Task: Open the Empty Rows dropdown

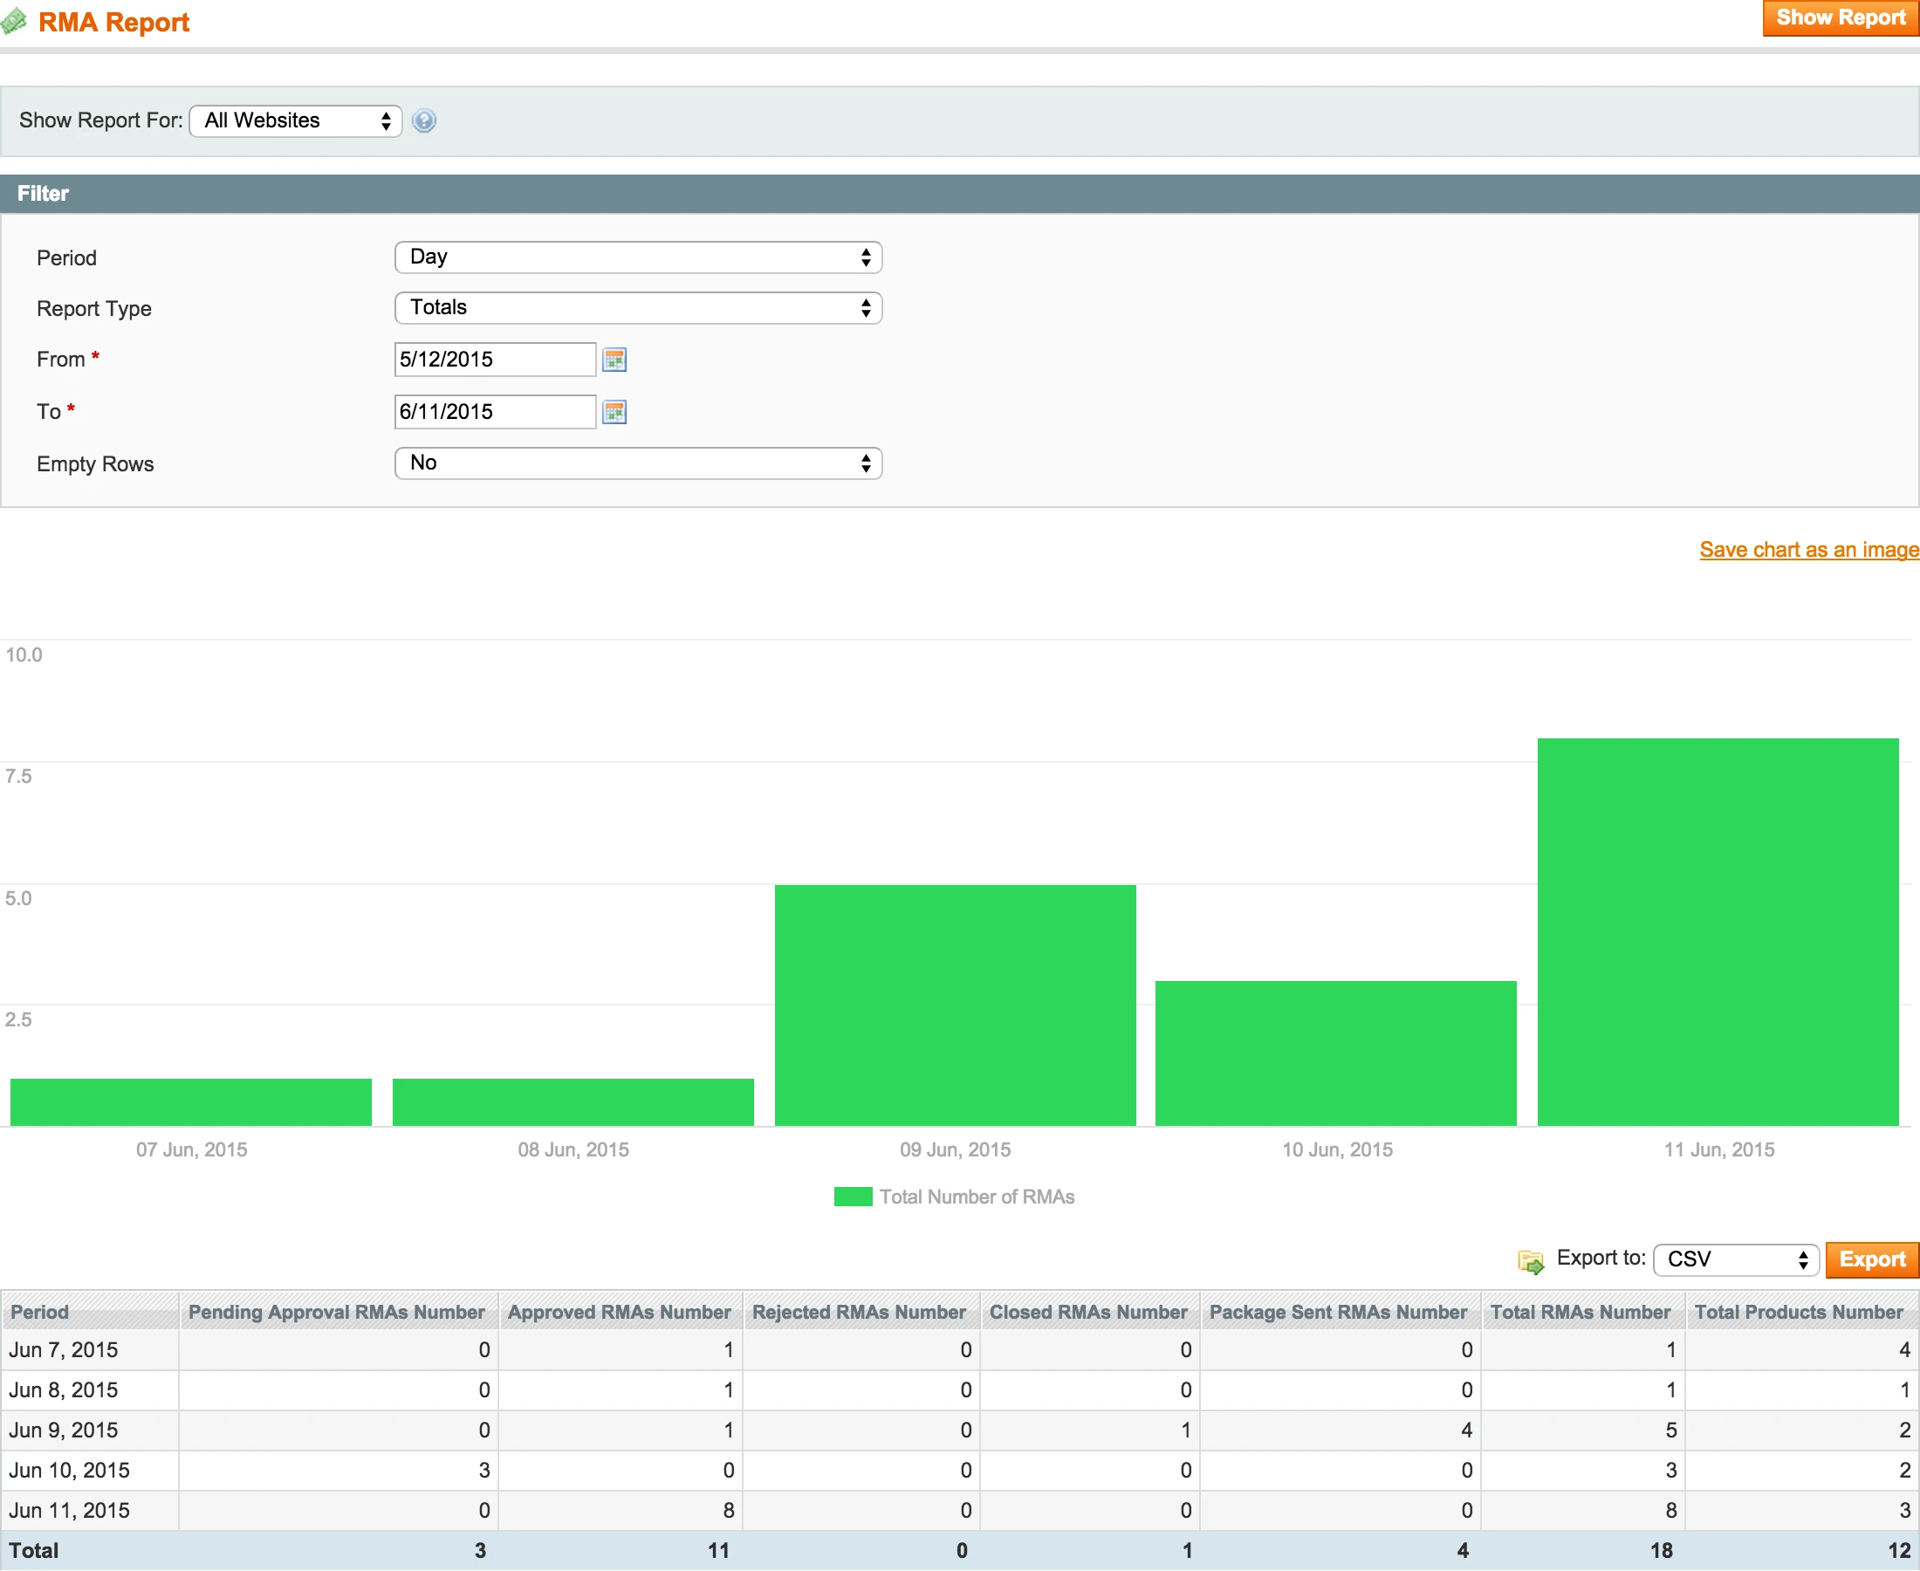Action: 638,463
